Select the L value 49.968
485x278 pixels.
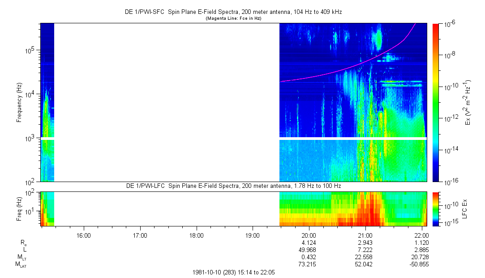[309, 250]
